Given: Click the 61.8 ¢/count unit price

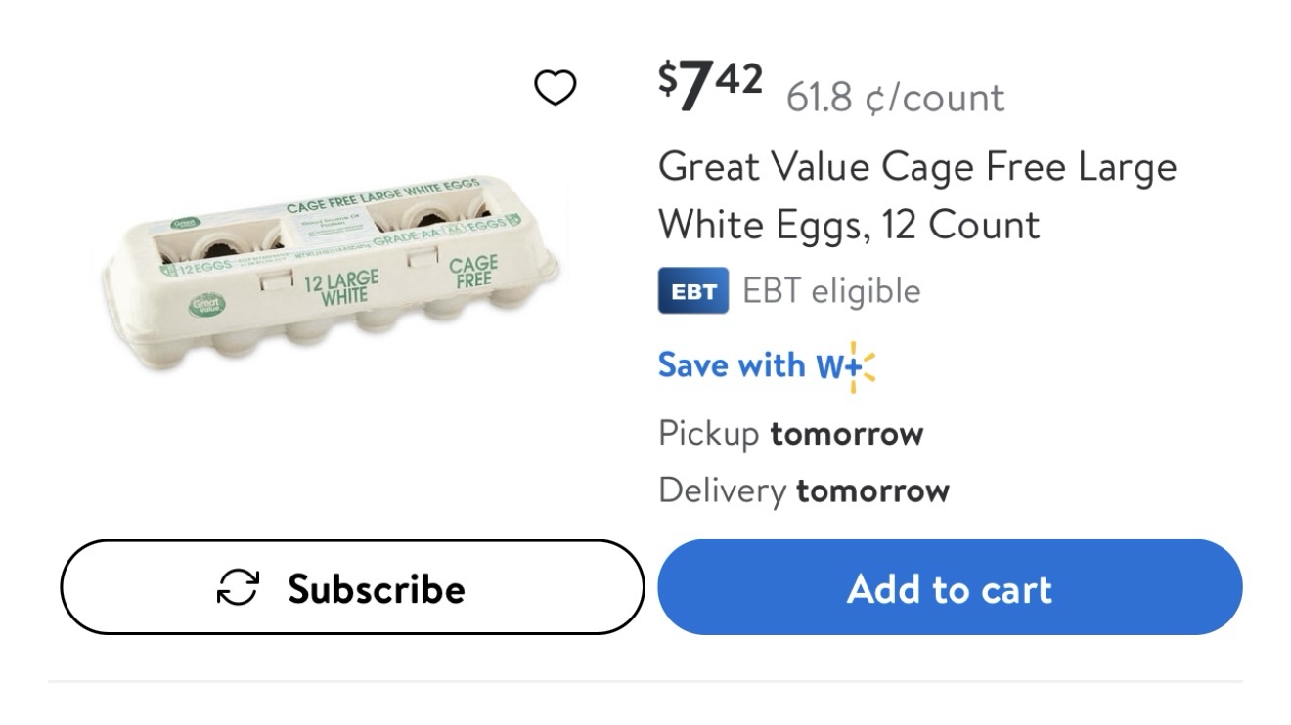Looking at the screenshot, I should click(894, 98).
